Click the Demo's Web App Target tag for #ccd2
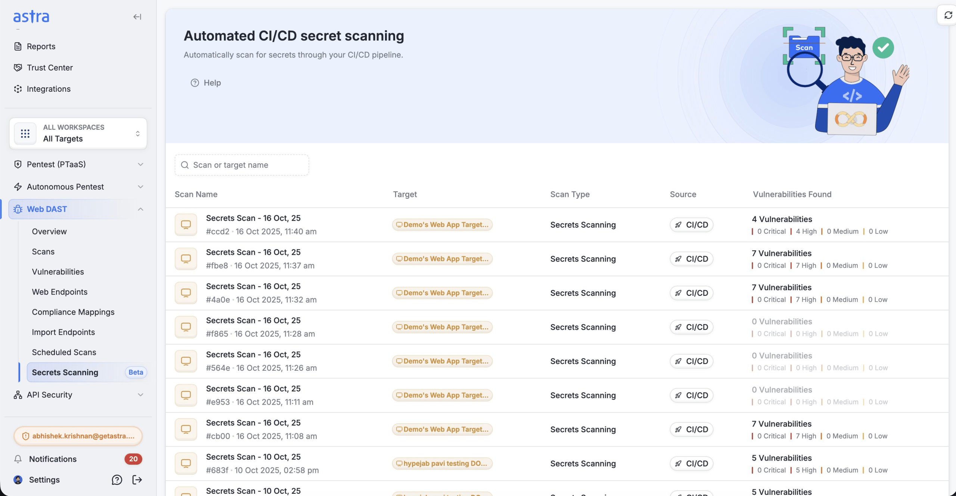The height and width of the screenshot is (496, 956). pos(442,225)
